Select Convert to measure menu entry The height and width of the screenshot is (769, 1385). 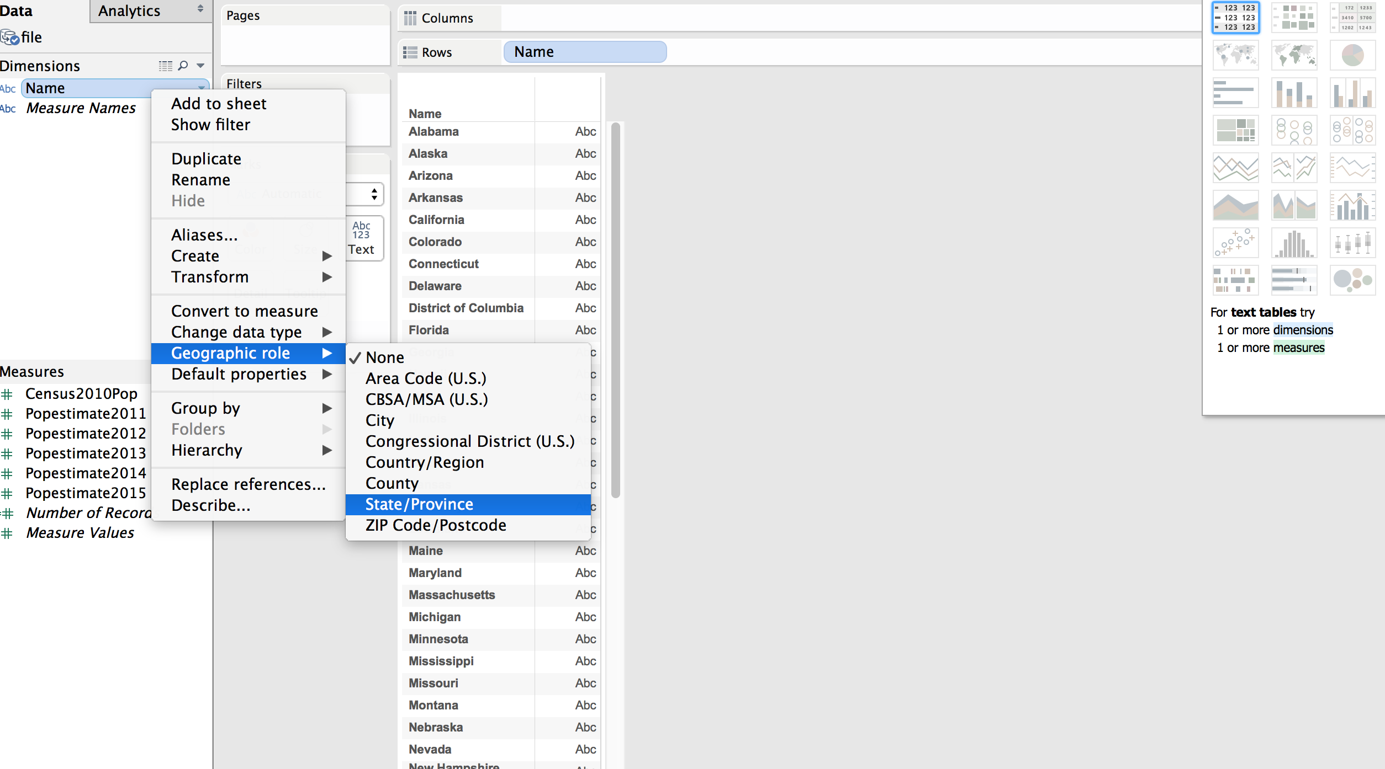click(245, 311)
